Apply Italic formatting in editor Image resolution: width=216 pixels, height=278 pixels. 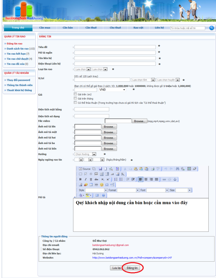86,180
